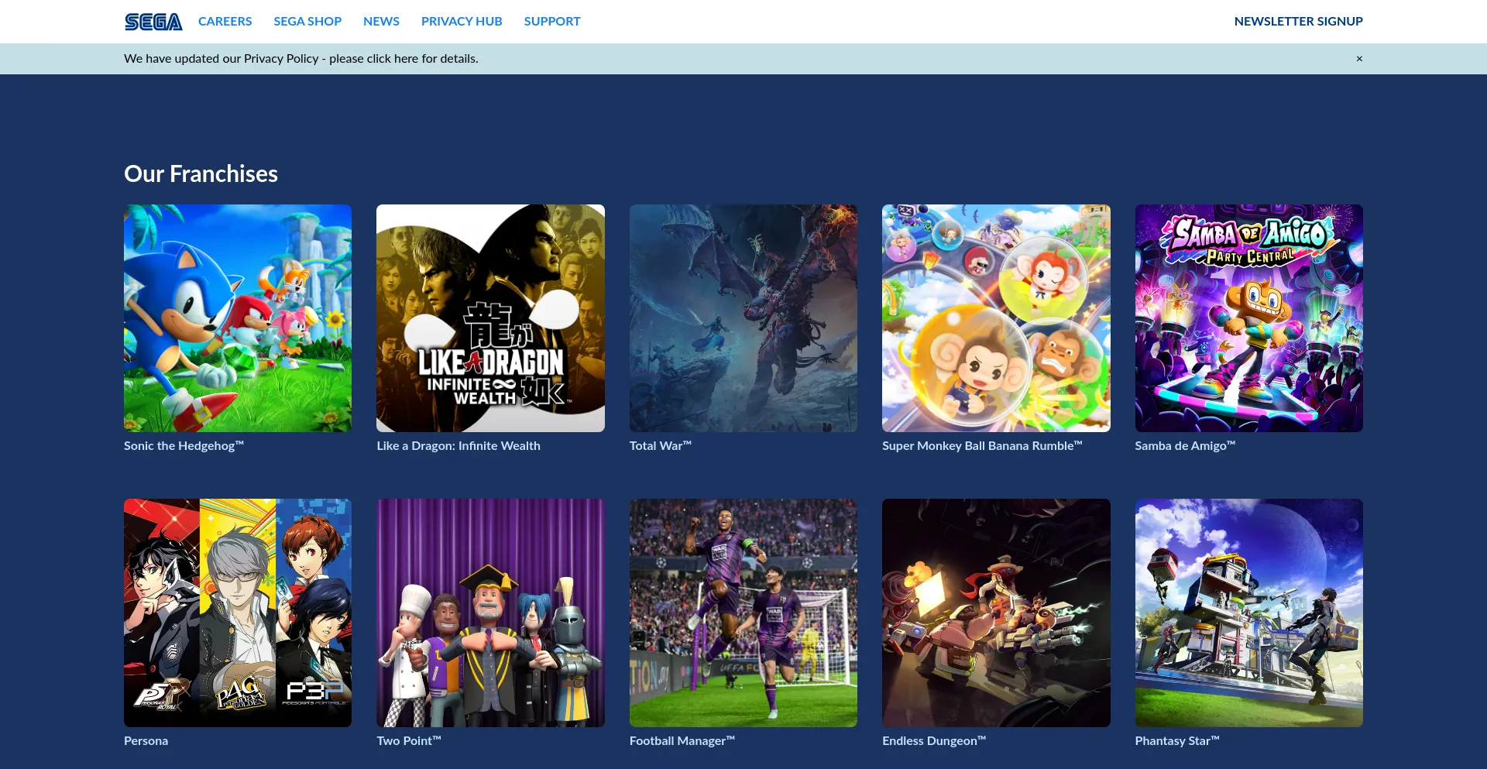Click the Persona title link
1487x769 pixels.
click(x=146, y=741)
